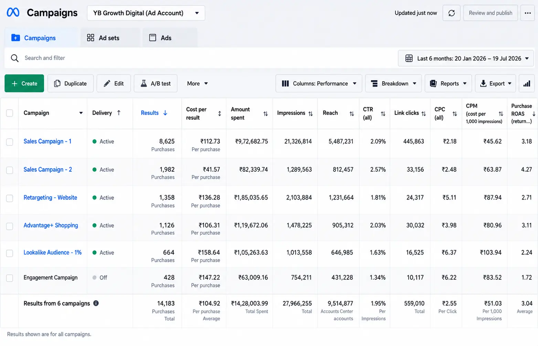
Task: Click the Results shown are for all campaigns note
Action: coord(49,334)
